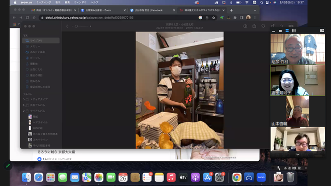This screenshot has width=331, height=186.
Task: Rotate the photo in Photos toolbar
Action: point(273,26)
